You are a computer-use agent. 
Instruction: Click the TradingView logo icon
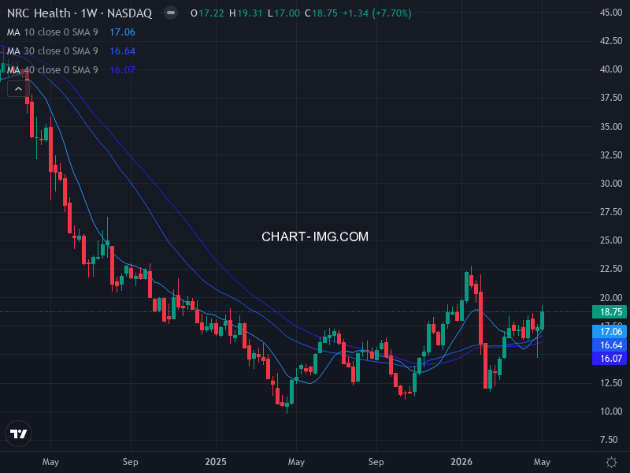(18, 434)
